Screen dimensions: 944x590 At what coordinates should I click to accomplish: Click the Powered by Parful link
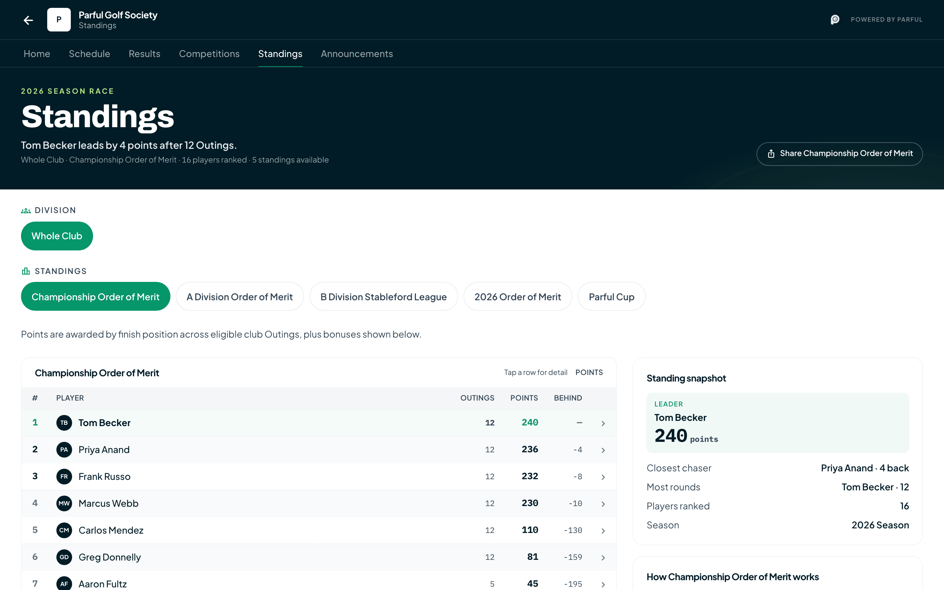(886, 20)
